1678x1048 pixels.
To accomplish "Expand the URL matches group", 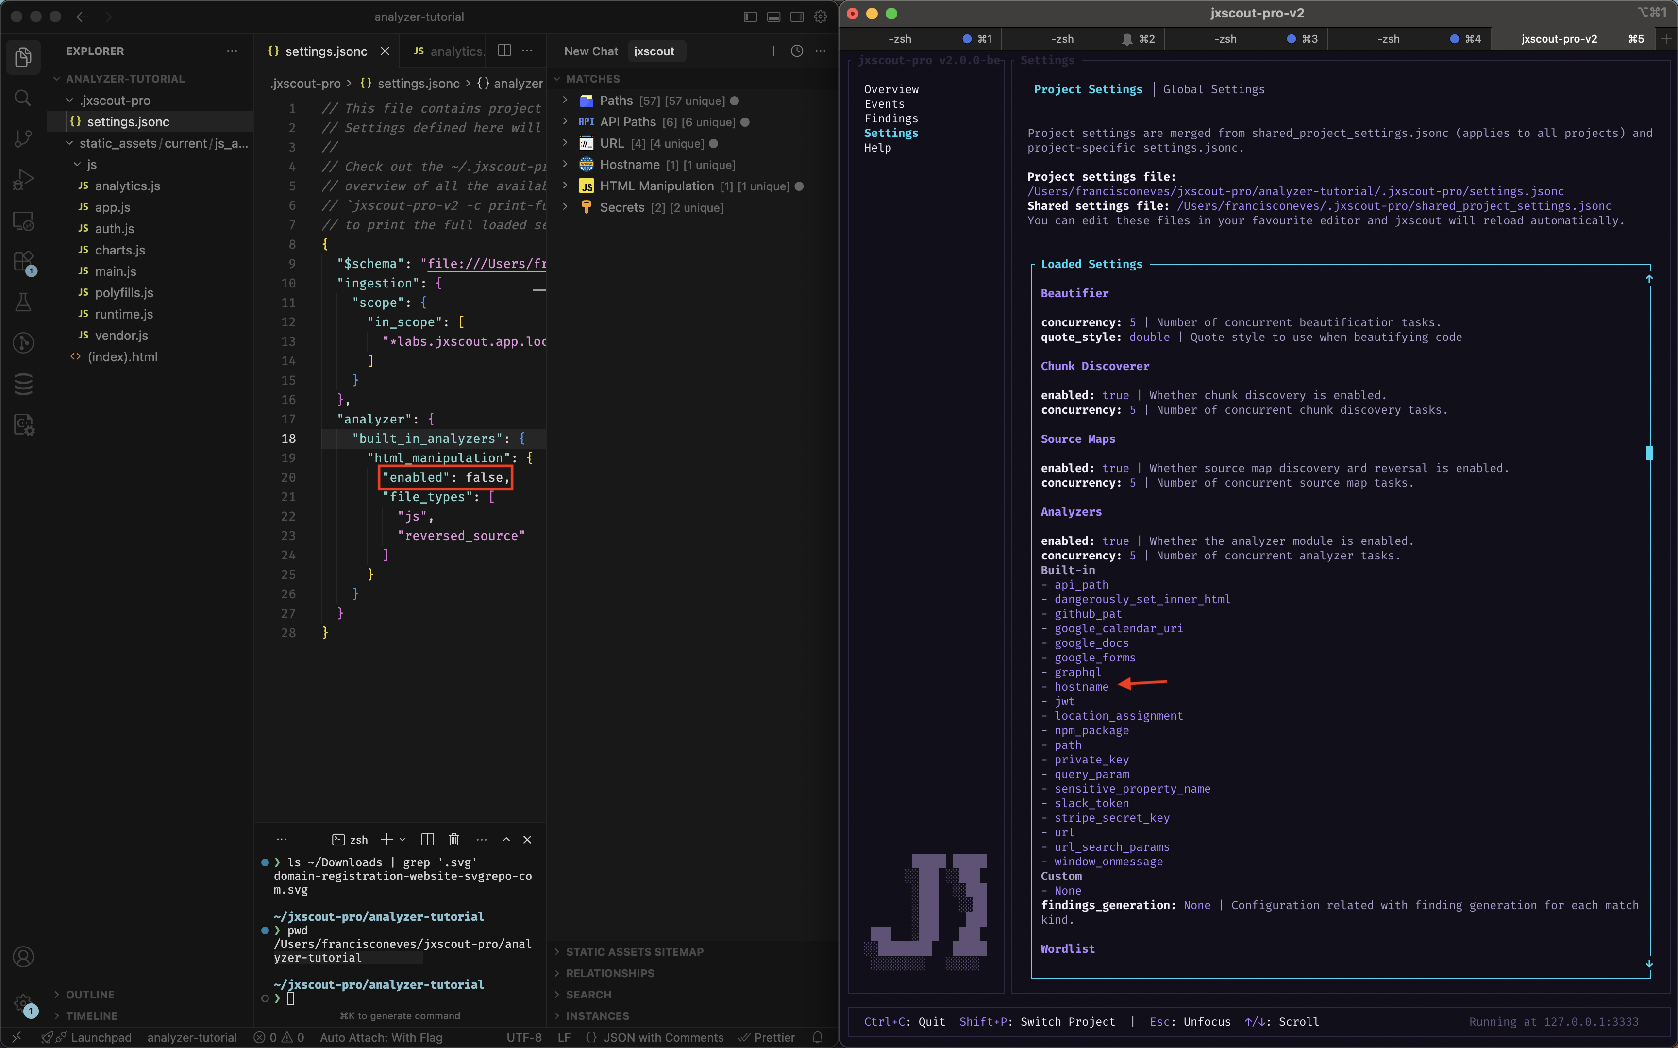I will 565,143.
